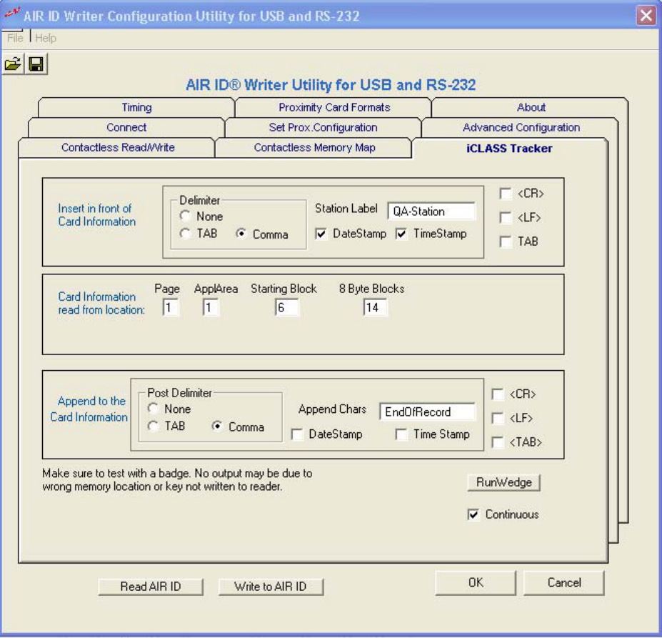The width and height of the screenshot is (662, 638).
Task: Close the AIR ID Writer window
Action: tap(646, 16)
